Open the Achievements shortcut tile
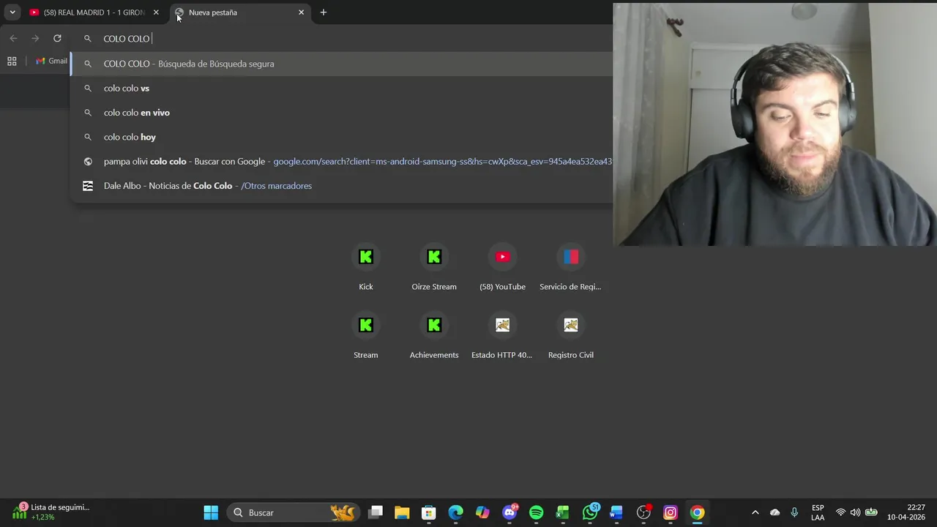The image size is (937, 527). (434, 335)
